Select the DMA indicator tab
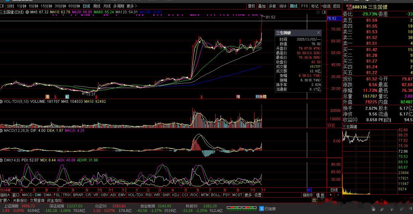Viewport: 413px width, 214px height. coord(47,195)
